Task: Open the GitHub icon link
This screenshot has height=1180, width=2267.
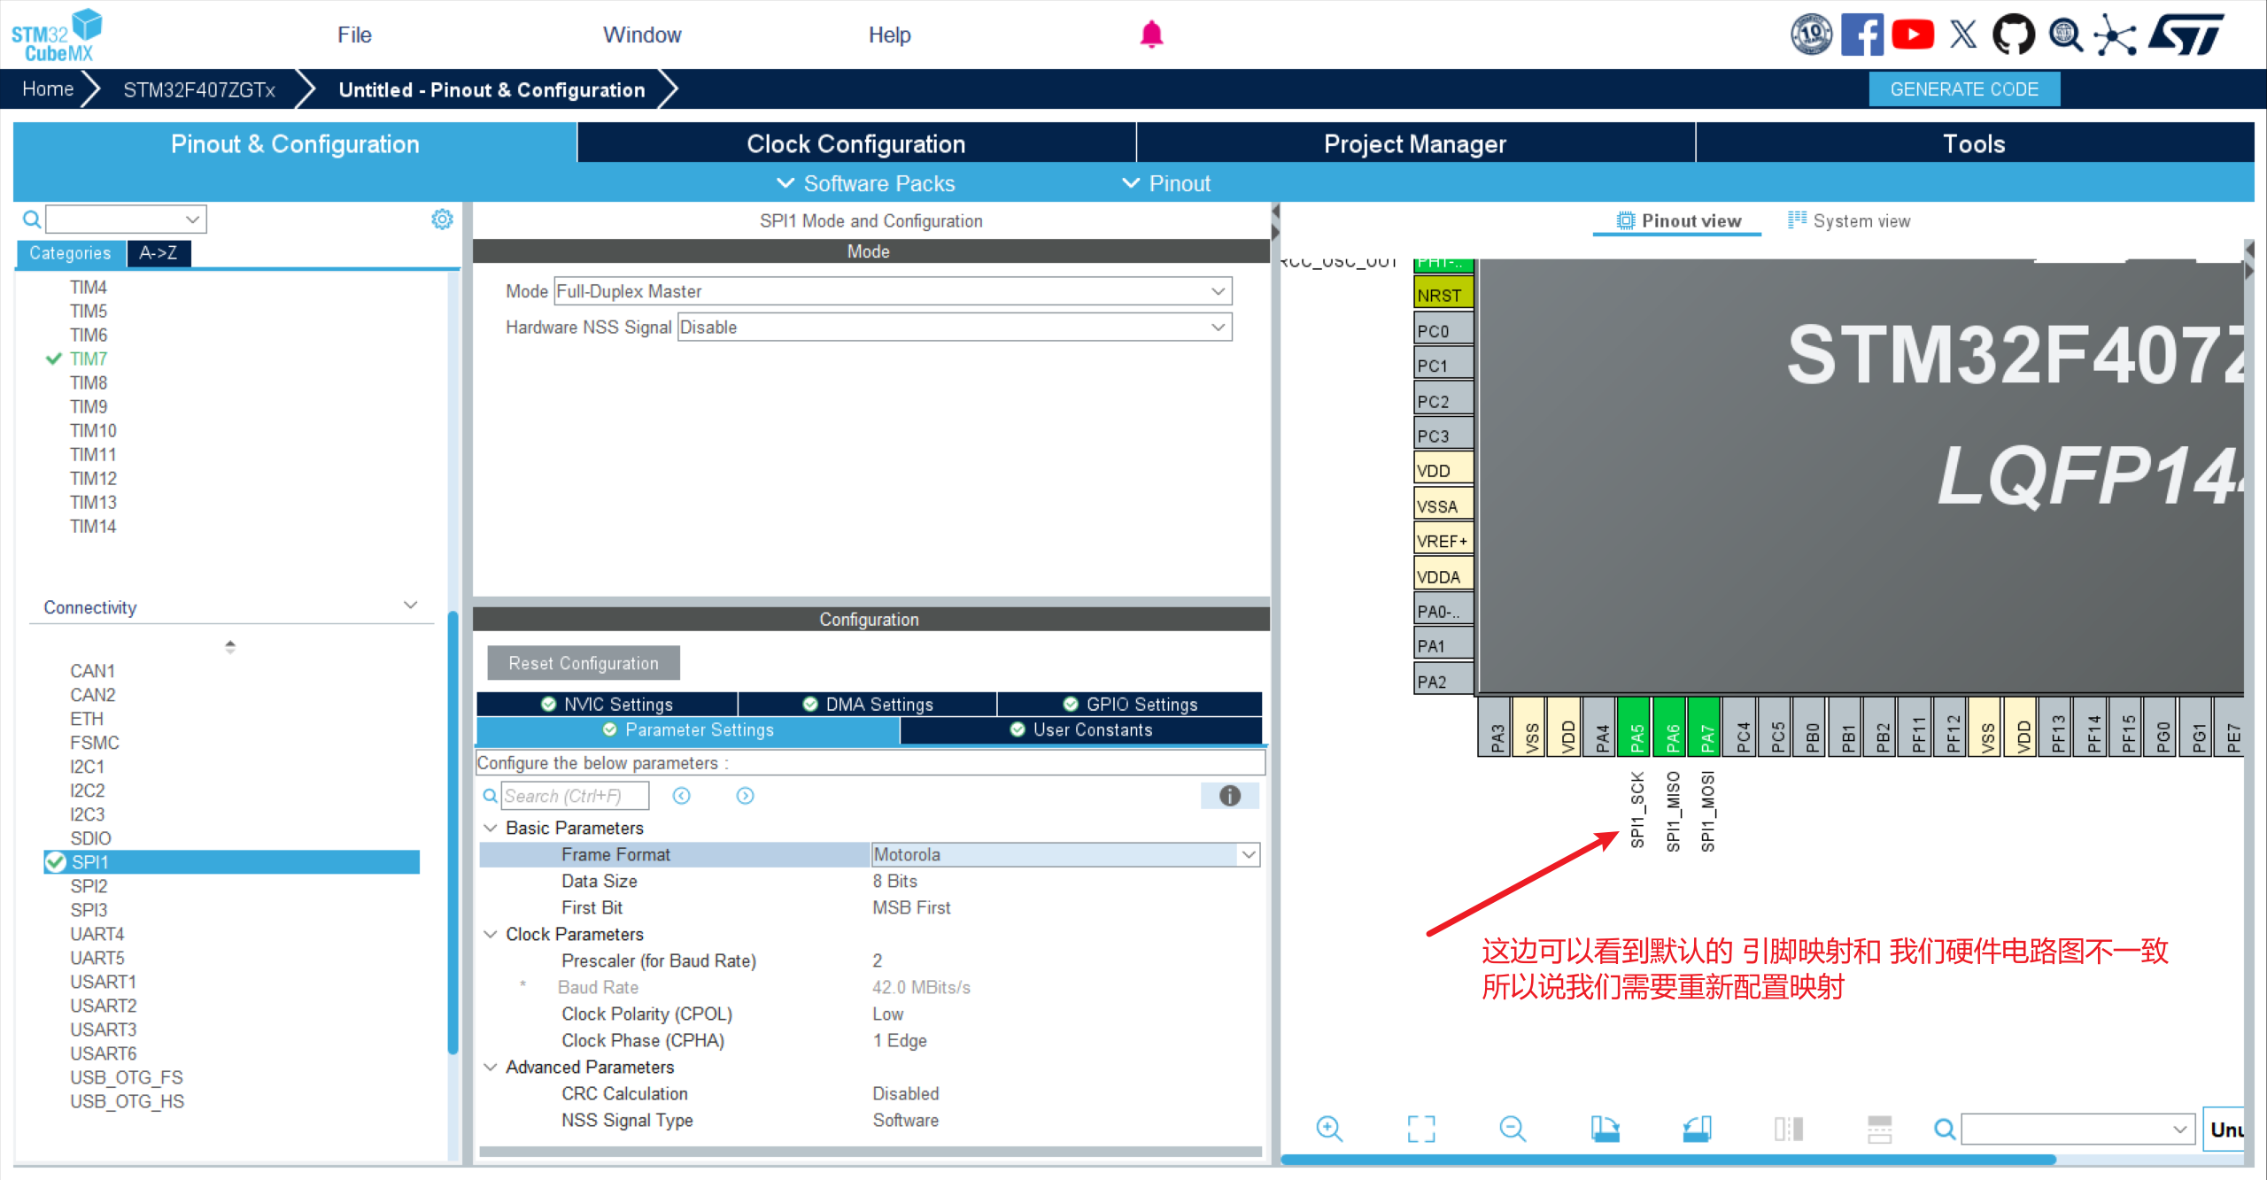Action: click(x=2013, y=35)
